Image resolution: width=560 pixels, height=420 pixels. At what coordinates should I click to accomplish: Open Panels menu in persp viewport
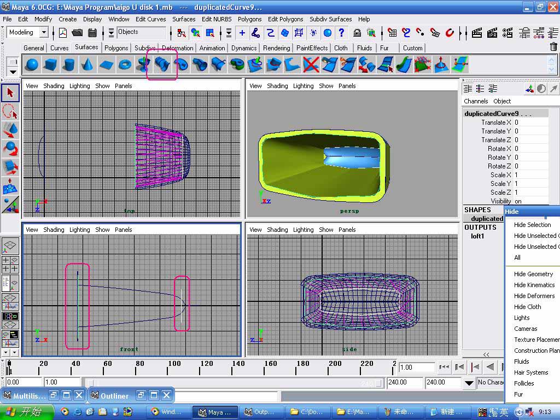coord(347,86)
